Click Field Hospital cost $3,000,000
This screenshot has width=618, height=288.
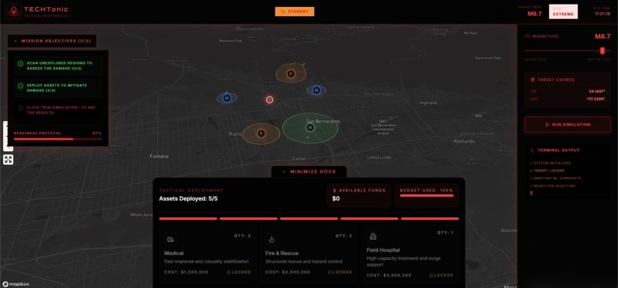(389, 276)
